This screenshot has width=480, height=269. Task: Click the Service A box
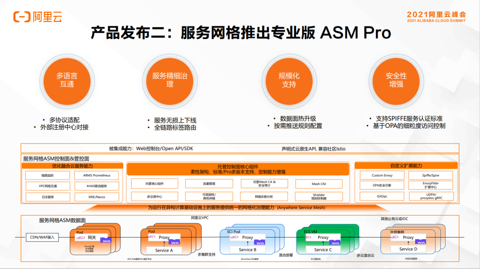pyautogui.click(x=164, y=250)
